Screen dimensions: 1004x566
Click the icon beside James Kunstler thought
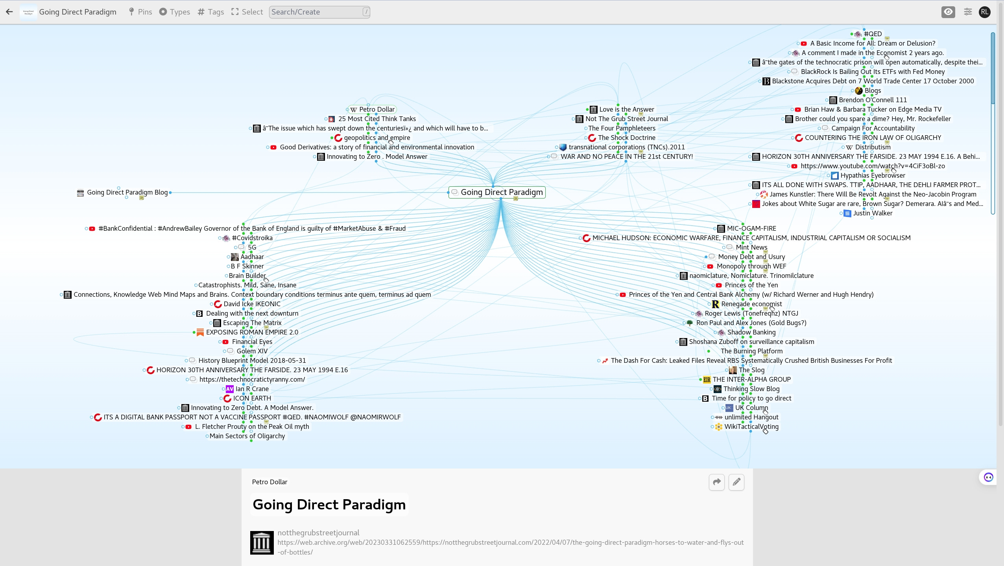764,195
